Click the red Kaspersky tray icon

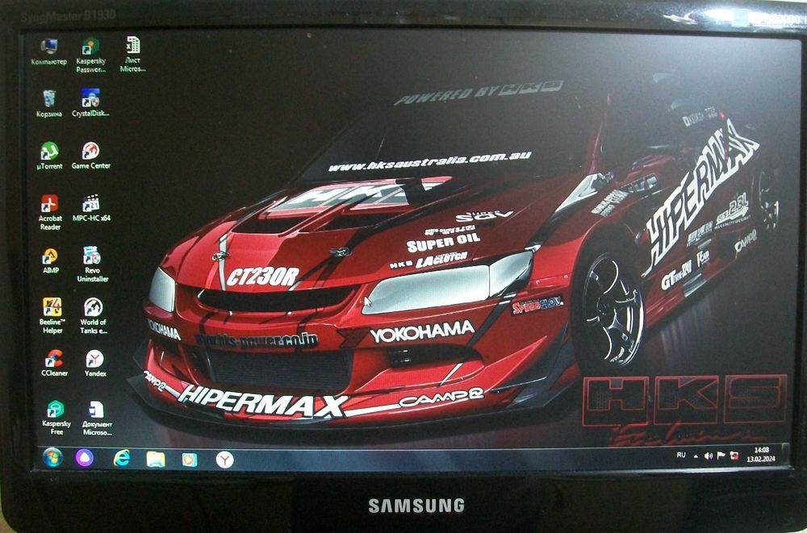click(734, 456)
